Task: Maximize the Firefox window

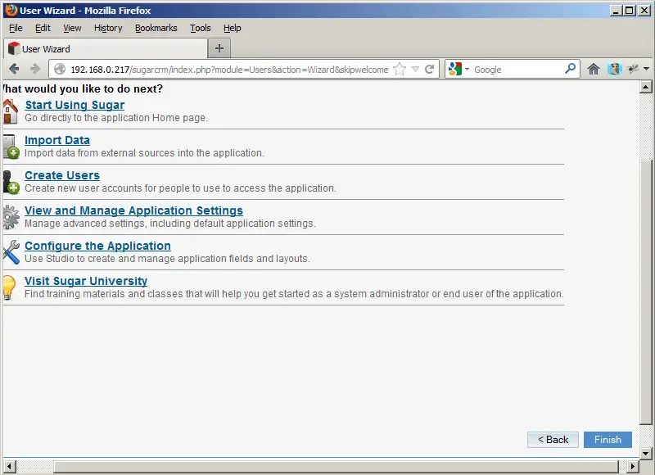Action: (629, 11)
